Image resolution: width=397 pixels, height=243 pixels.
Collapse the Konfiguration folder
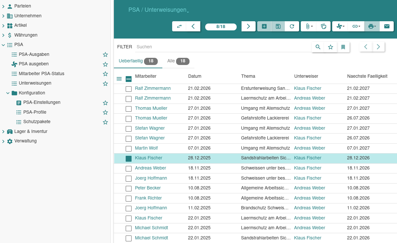8,93
